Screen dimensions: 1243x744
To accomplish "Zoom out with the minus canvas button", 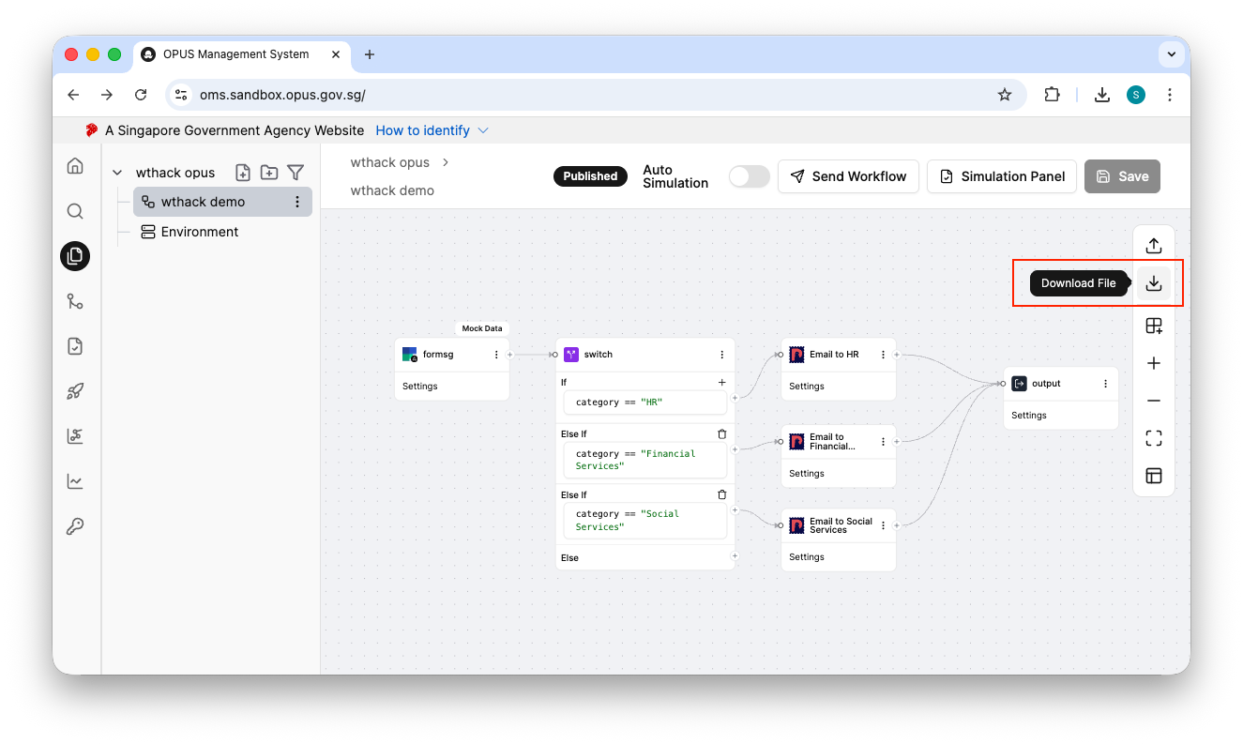I will pos(1154,401).
